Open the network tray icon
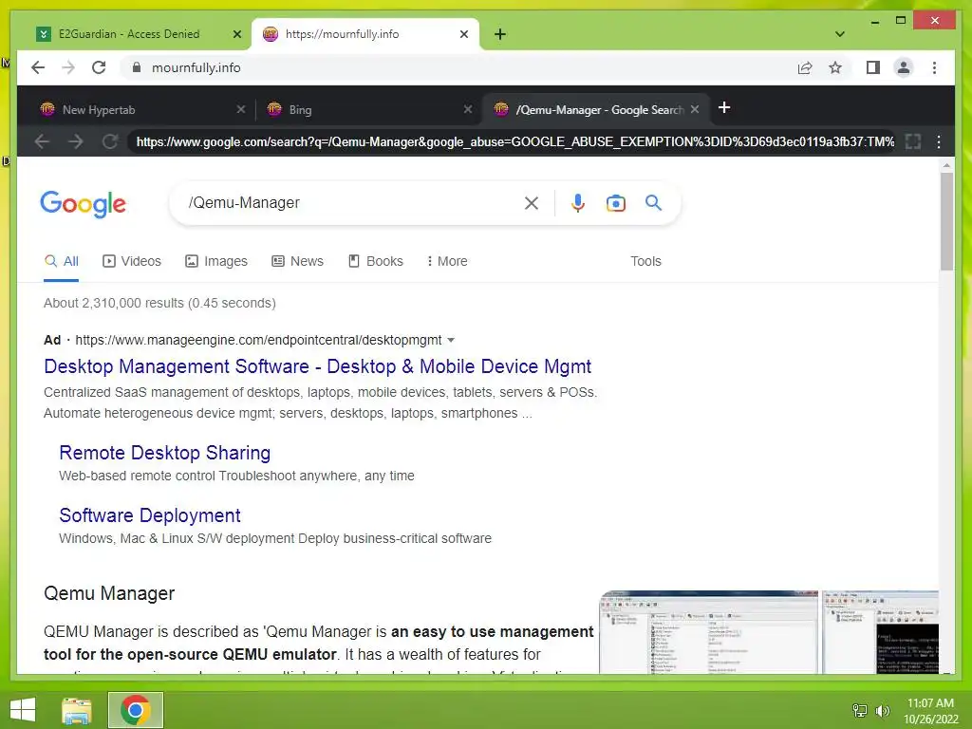 tap(860, 710)
